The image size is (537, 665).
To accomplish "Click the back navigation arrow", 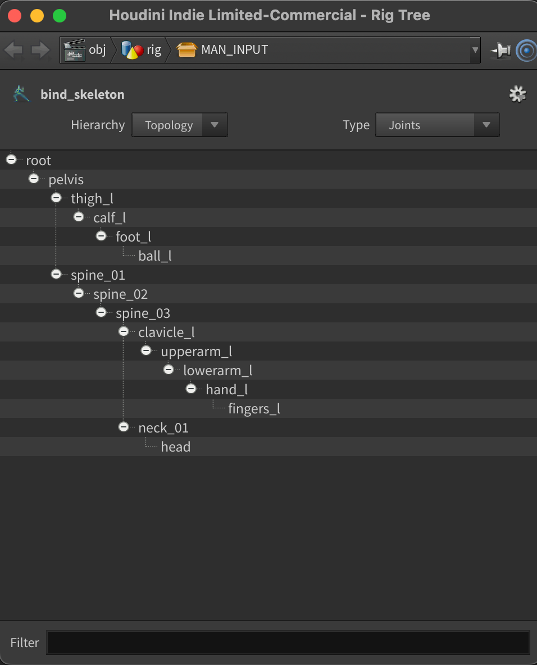I will 13,50.
